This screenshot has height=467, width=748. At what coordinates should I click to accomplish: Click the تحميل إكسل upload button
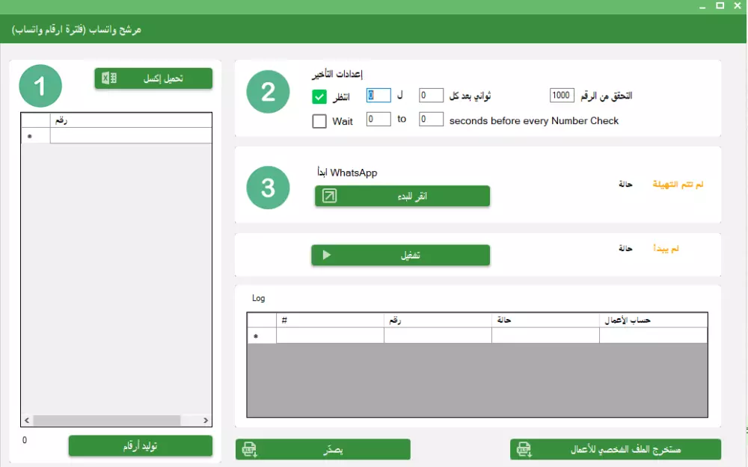tap(153, 78)
